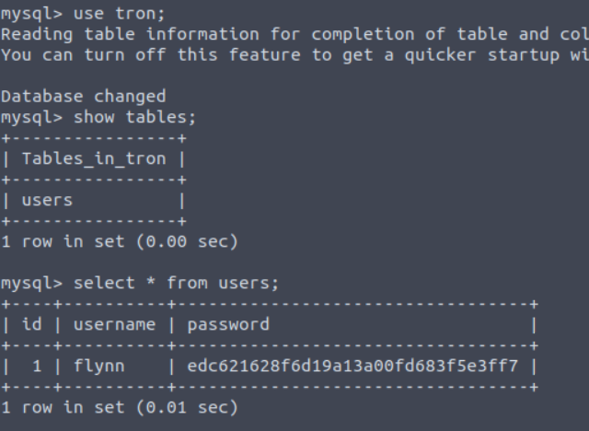
Task: Click the "password" column header
Action: (x=228, y=324)
